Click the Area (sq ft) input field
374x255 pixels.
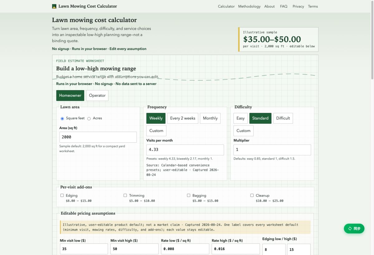tap(98, 137)
